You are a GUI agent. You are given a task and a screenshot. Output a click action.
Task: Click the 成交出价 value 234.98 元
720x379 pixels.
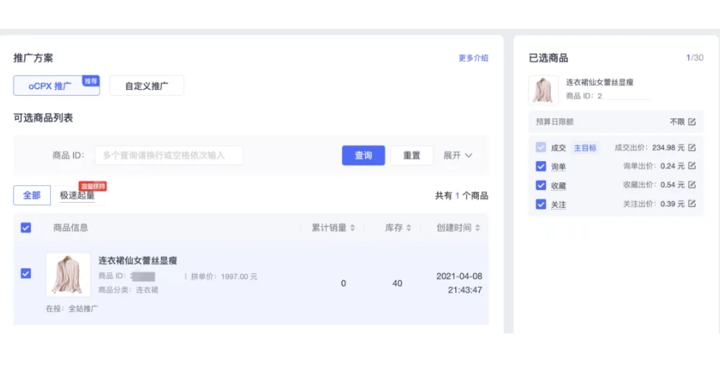668,147
